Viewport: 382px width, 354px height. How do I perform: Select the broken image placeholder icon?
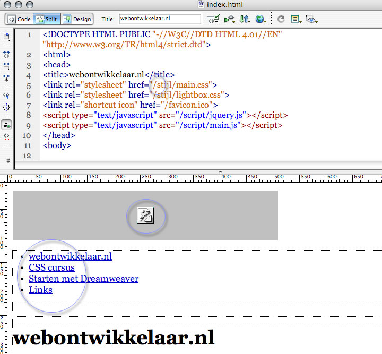click(145, 215)
